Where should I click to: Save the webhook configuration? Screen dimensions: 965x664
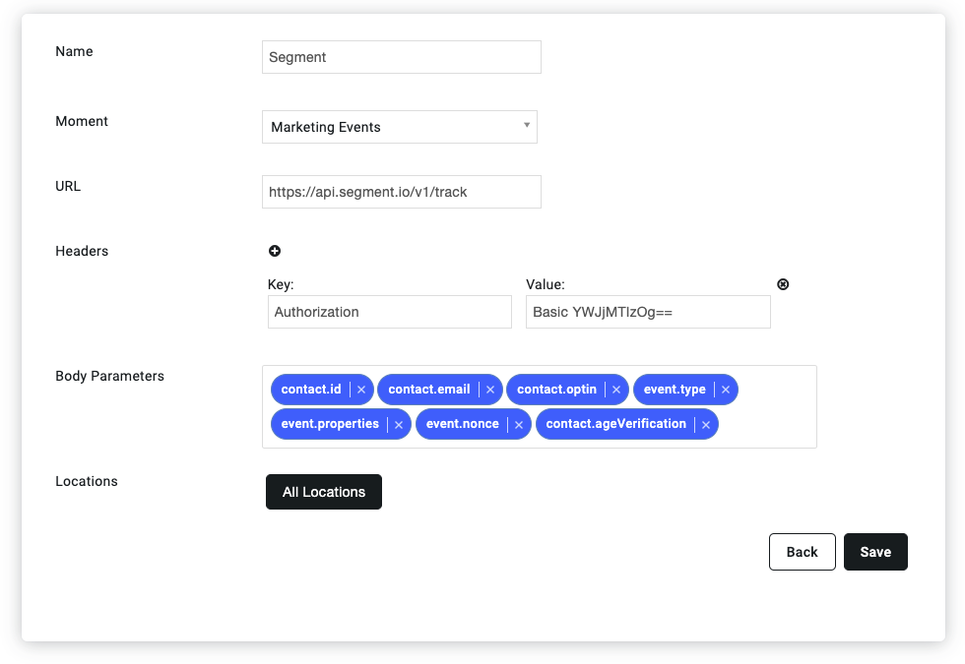(x=875, y=552)
